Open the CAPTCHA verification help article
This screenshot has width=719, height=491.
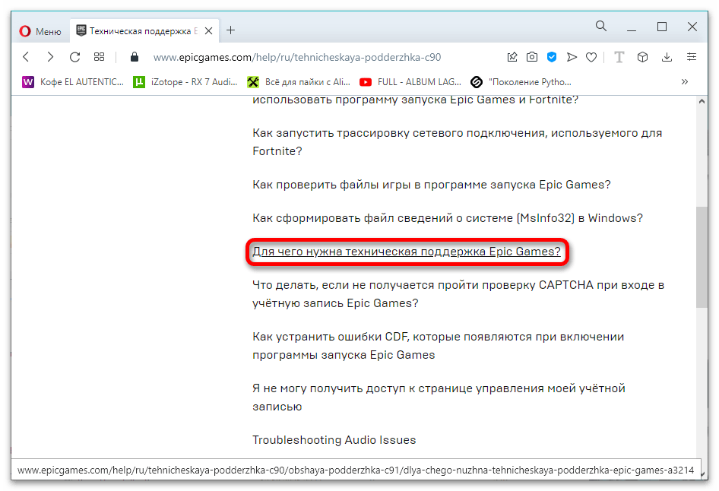click(x=458, y=294)
